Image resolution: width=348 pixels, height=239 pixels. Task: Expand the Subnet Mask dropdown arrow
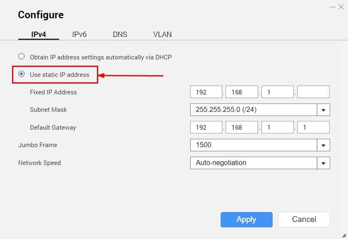point(323,110)
